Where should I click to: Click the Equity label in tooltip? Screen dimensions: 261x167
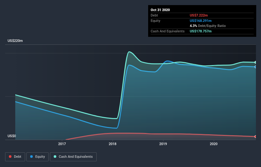pyautogui.click(x=155, y=21)
